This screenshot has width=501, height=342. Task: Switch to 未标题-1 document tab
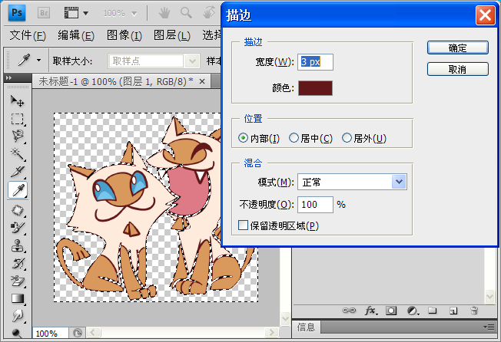coord(116,81)
